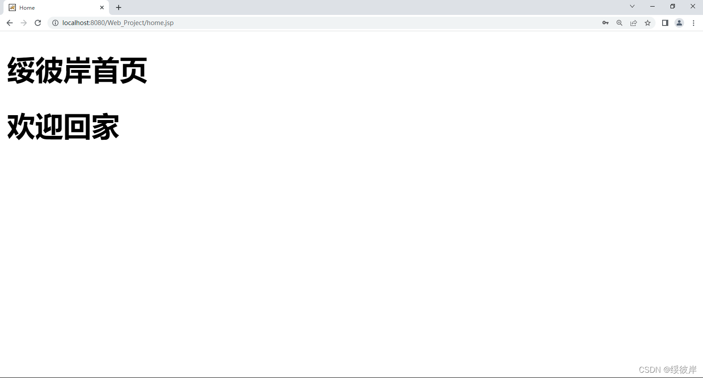Select the Home browser tab
703x378 pixels.
point(56,7)
